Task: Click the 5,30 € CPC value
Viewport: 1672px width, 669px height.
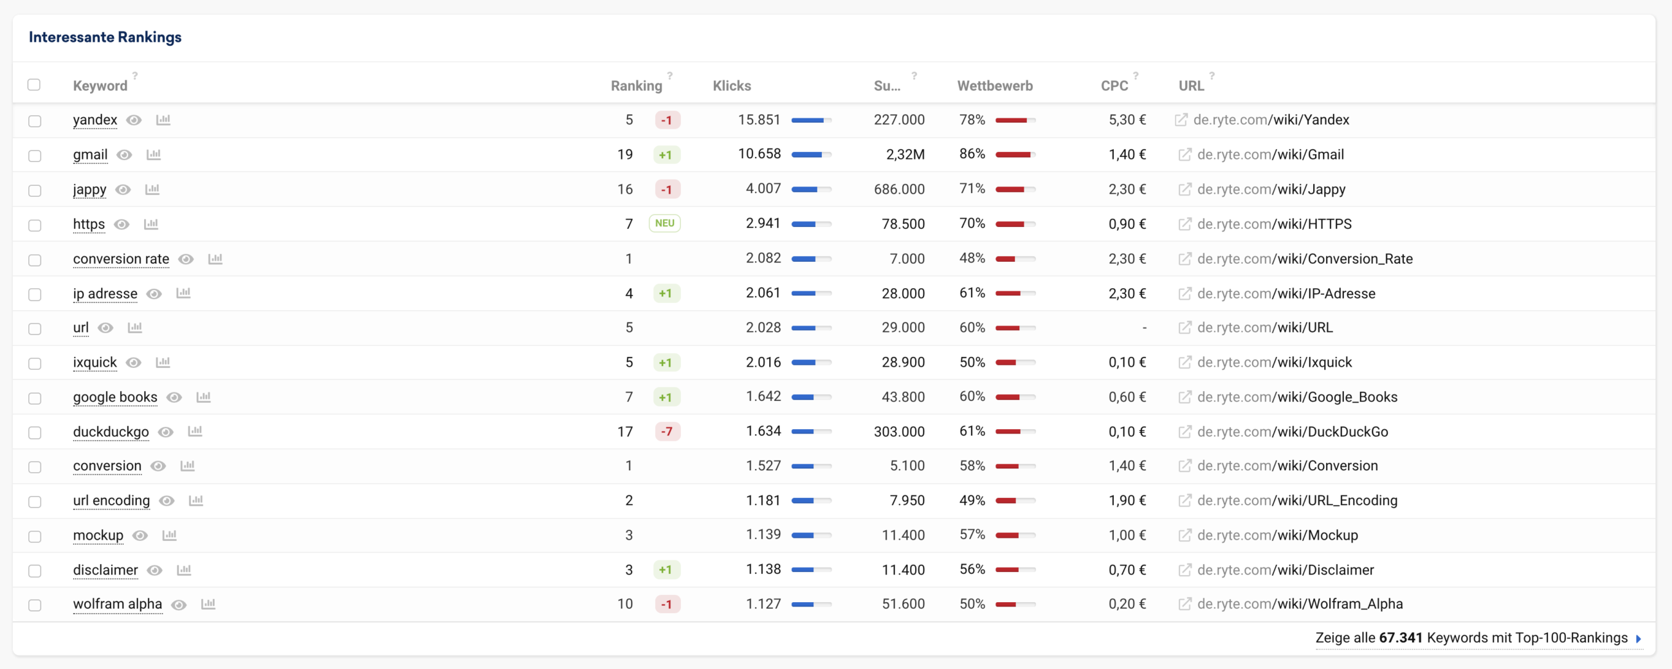Action: pos(1127,120)
